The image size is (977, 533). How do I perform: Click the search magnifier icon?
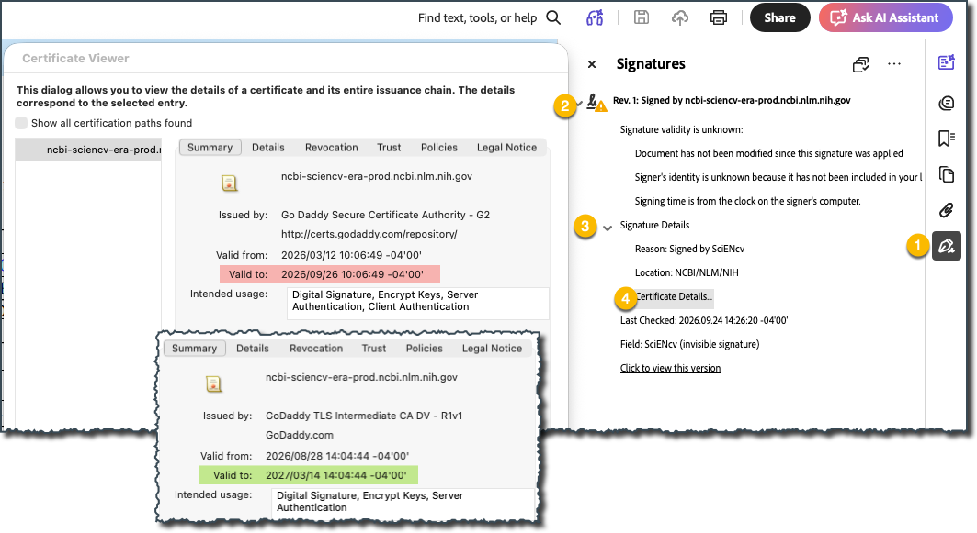553,17
